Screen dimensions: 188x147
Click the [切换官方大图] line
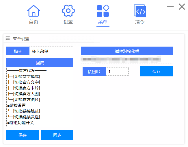pos(24,94)
